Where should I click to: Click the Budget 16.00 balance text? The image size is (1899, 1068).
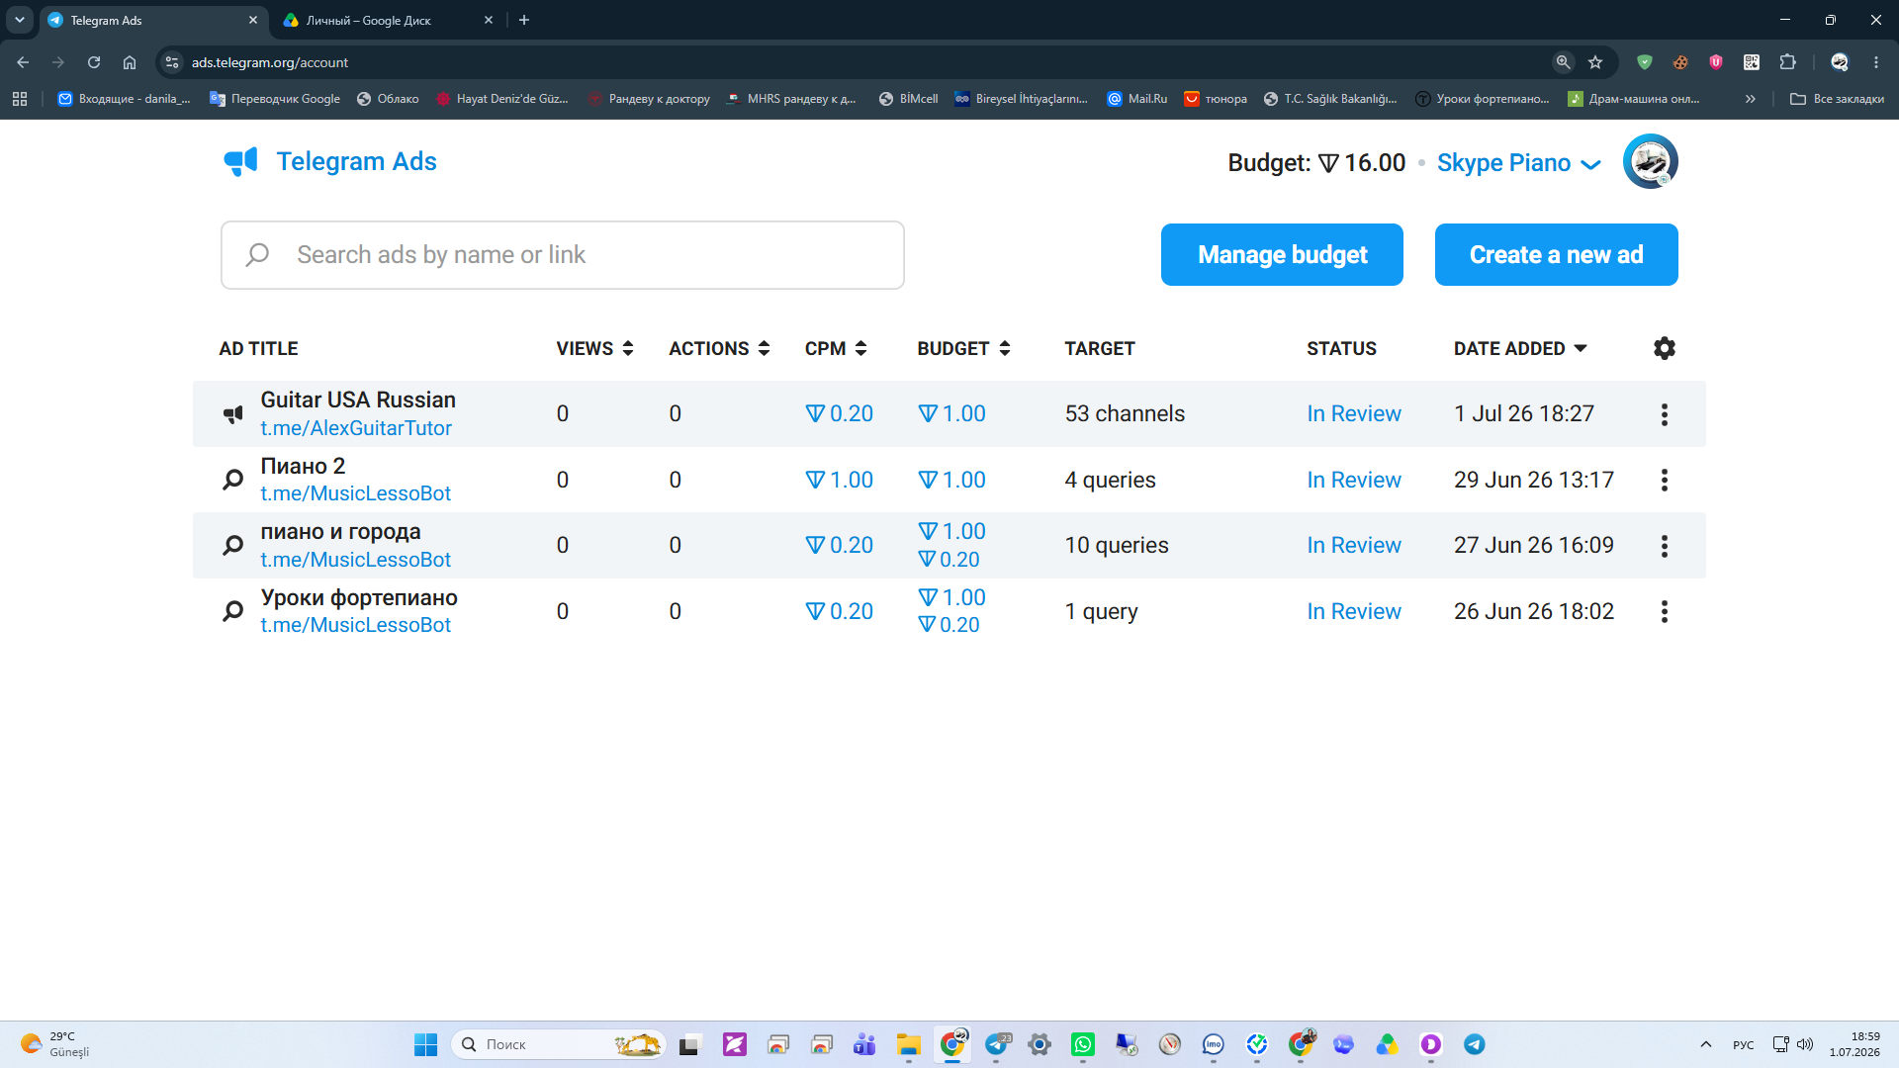pyautogui.click(x=1316, y=163)
